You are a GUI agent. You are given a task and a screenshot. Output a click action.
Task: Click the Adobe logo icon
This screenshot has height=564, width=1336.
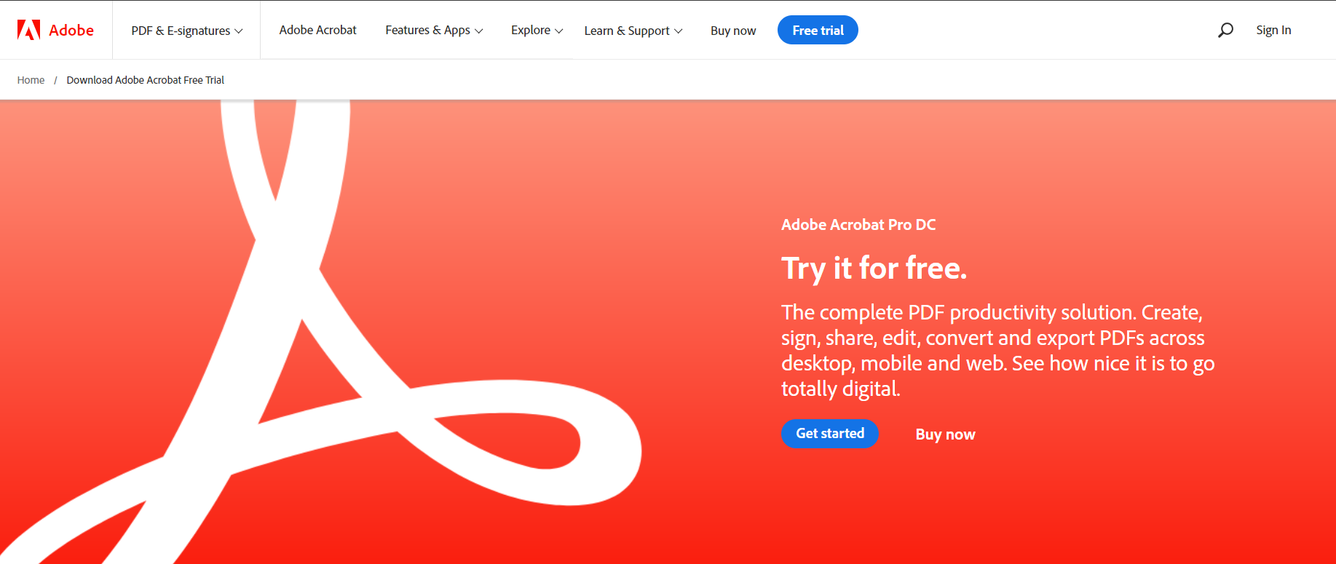(28, 30)
